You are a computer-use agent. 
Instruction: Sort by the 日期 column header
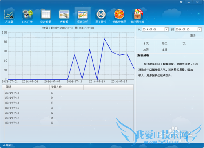coord(27,87)
